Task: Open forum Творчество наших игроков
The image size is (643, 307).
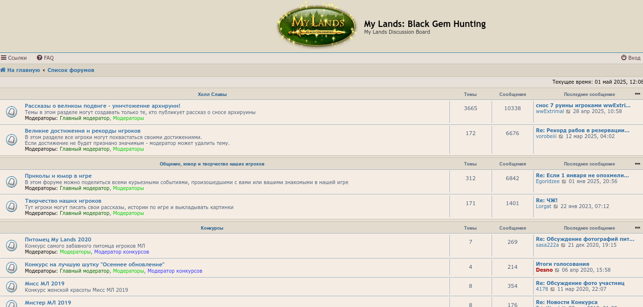Action: [63, 201]
